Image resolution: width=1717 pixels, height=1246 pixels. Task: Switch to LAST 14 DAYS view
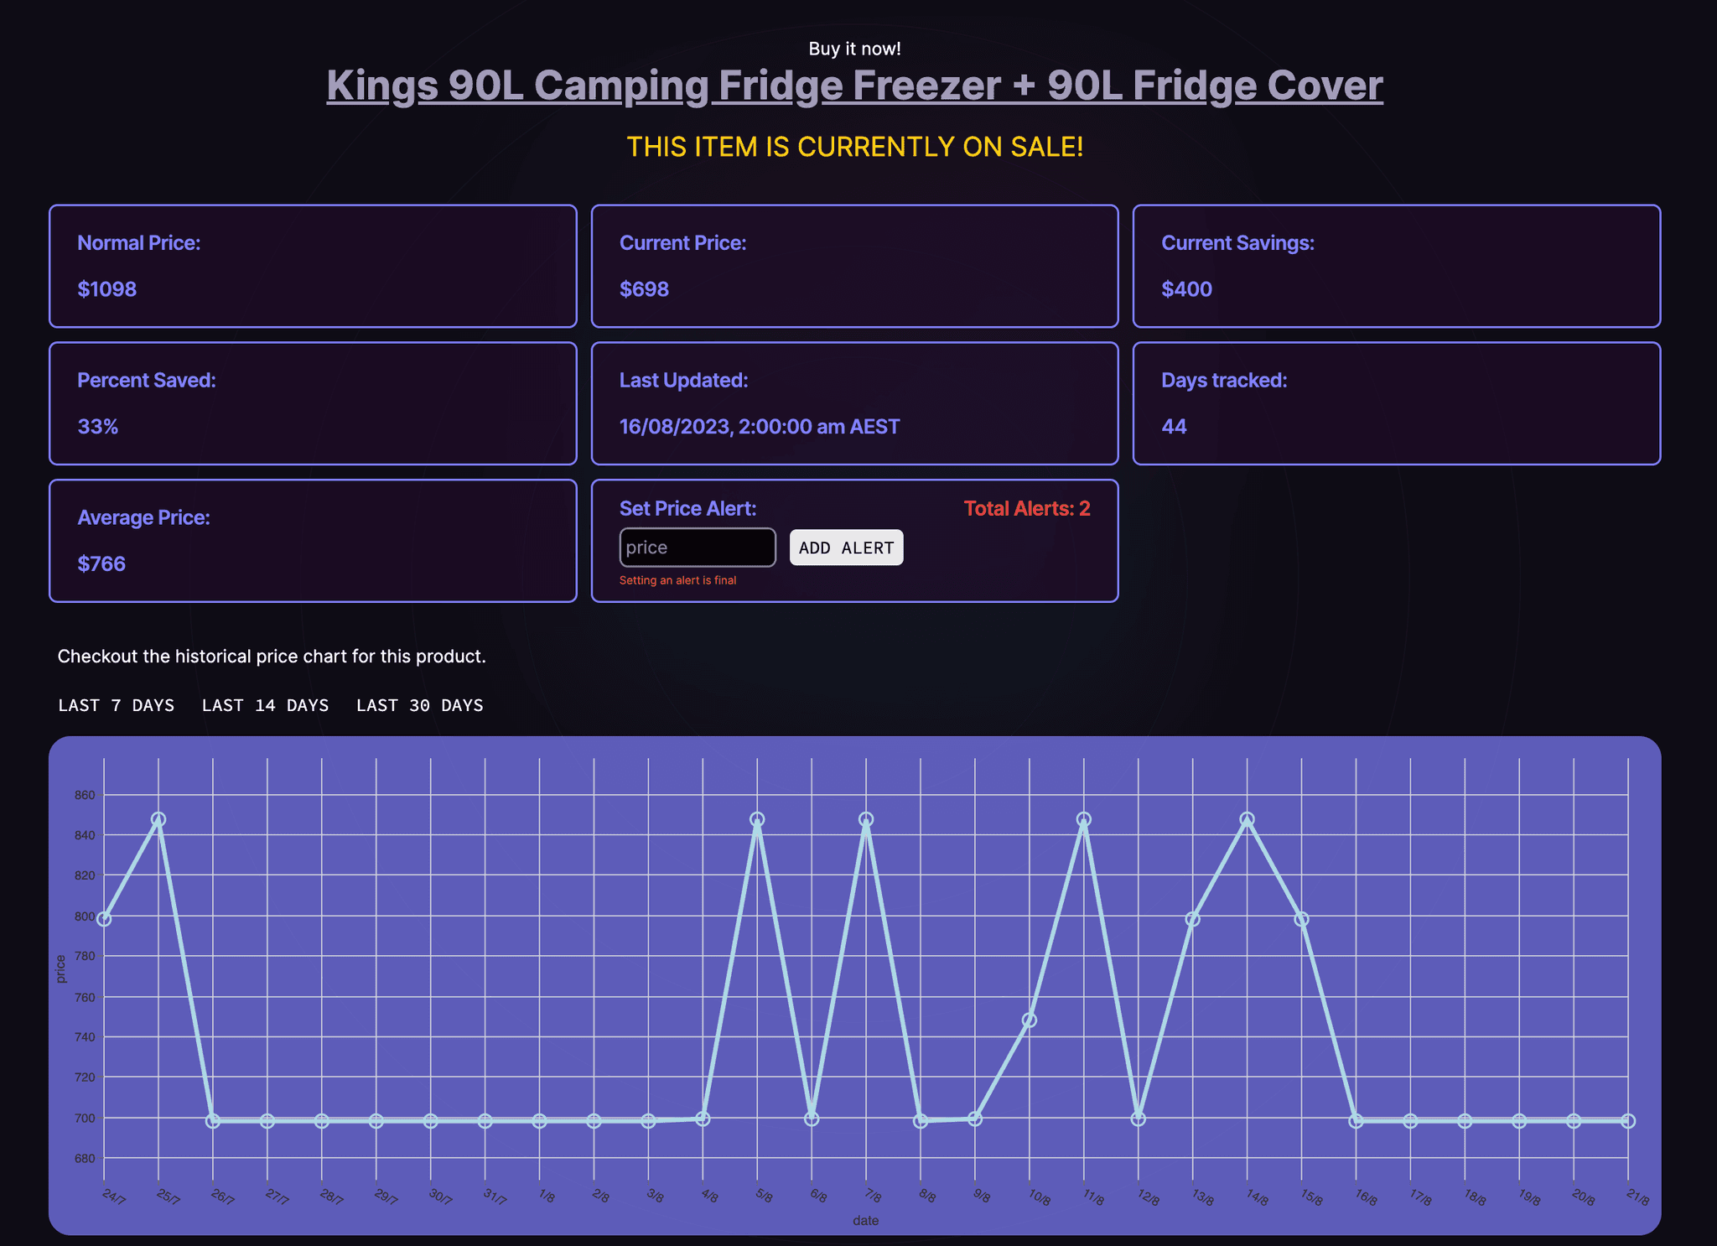265,705
